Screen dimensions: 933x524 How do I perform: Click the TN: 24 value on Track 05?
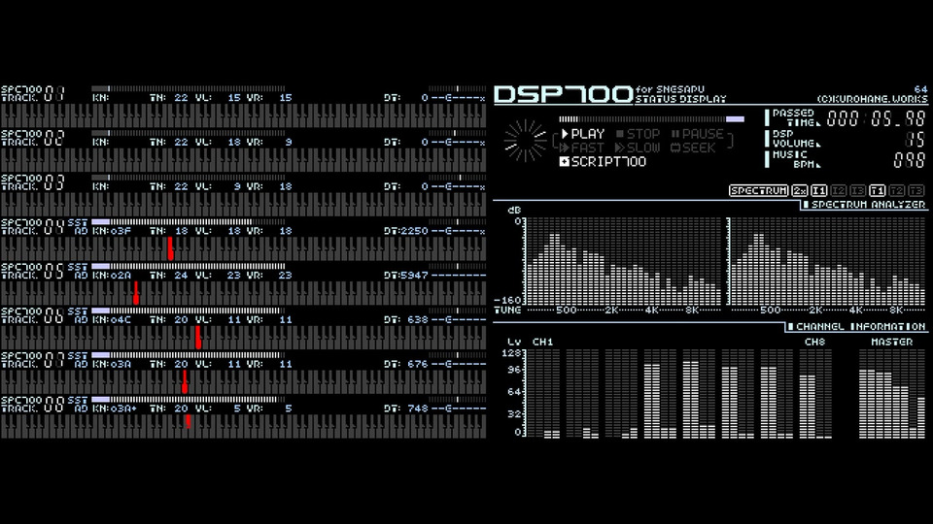168,276
